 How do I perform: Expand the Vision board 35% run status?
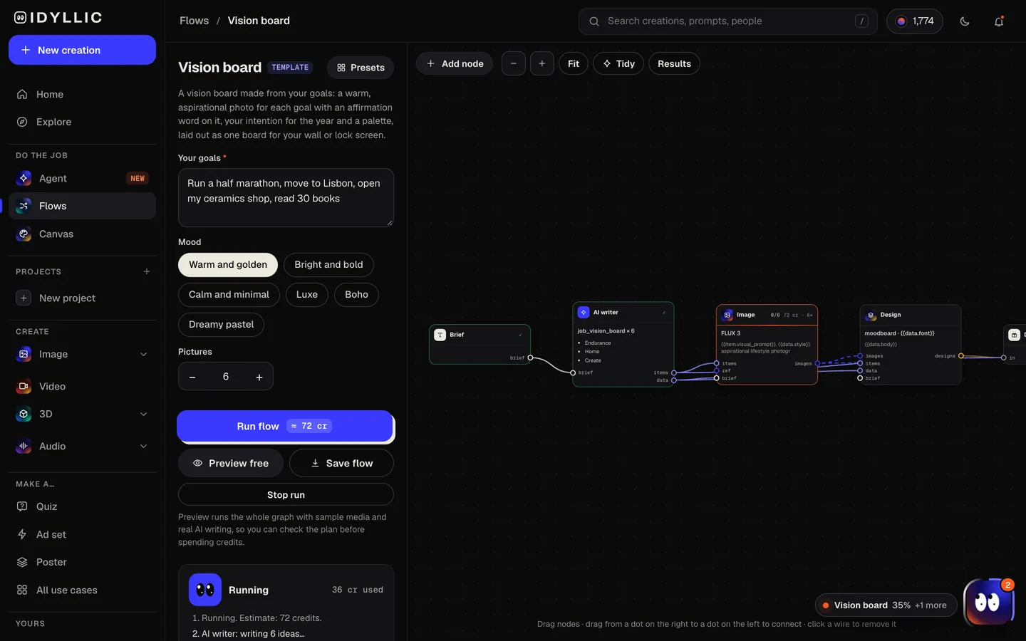[x=886, y=605]
